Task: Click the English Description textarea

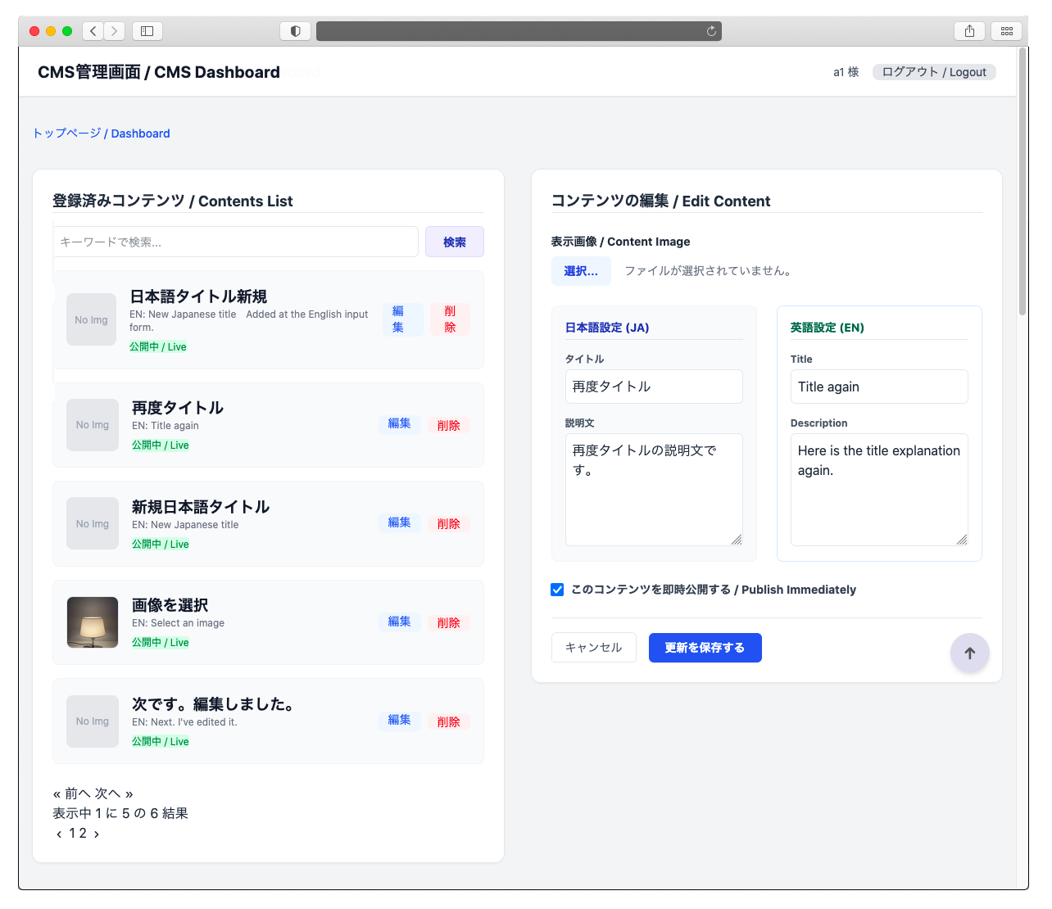Action: tap(879, 490)
